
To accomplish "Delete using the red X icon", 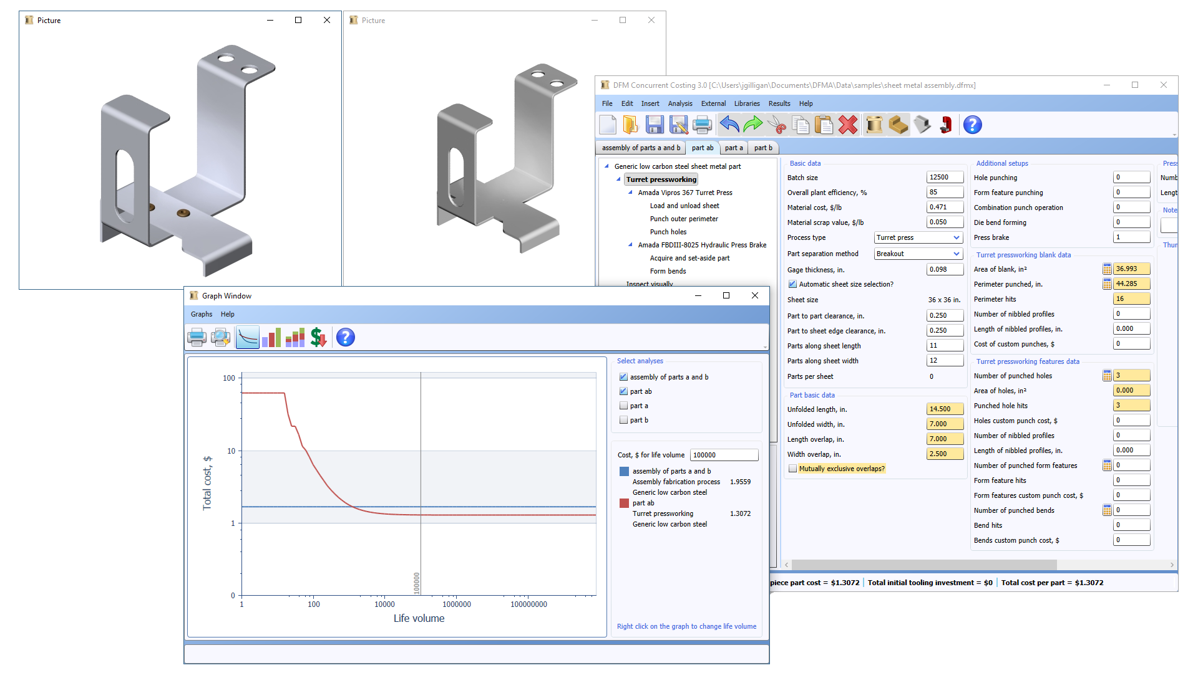I will (848, 125).
